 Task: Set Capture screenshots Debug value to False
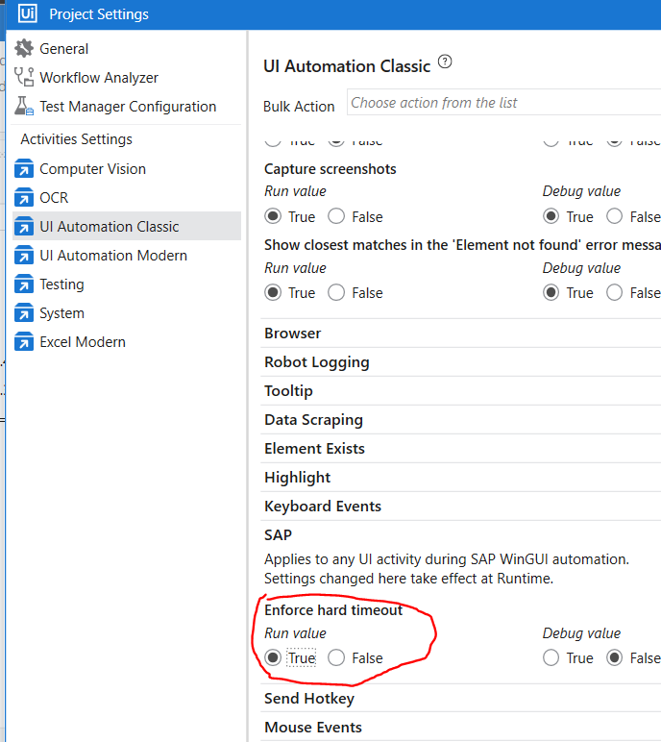[615, 216]
